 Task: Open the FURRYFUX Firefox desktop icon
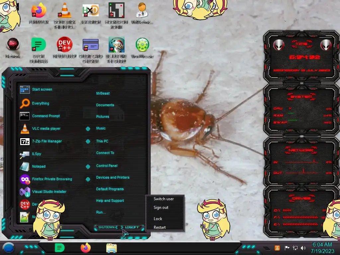39,13
